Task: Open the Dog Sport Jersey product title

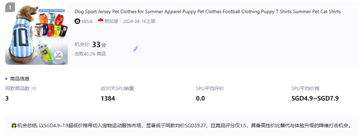Action: coord(208,12)
